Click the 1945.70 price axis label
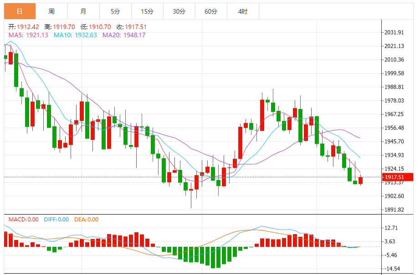This screenshot has width=420, height=275. (394, 141)
